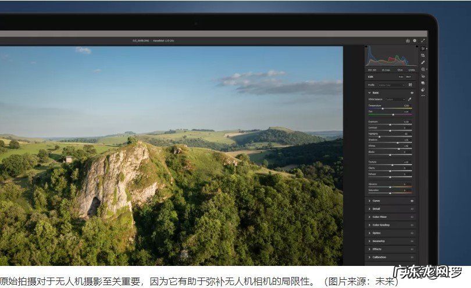The height and width of the screenshot is (288, 471).
Task: Open the profile browser grid icon
Action: pyautogui.click(x=411, y=85)
